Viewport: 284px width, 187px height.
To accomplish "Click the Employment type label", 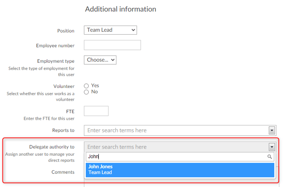I will point(56,61).
